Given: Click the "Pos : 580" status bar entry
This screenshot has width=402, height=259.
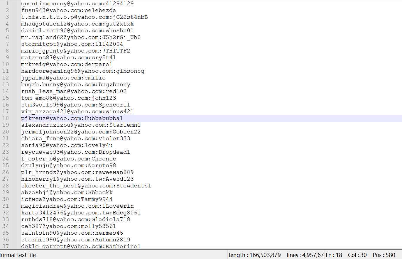Looking at the screenshot, I should click(x=384, y=255).
